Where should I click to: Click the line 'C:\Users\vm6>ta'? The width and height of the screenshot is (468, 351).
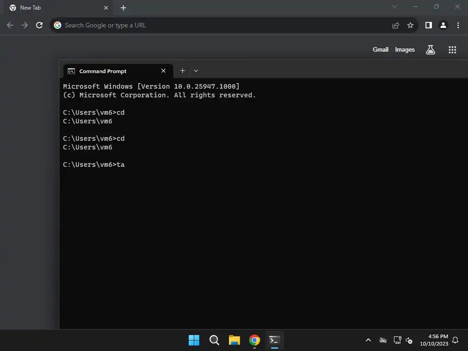point(94,165)
